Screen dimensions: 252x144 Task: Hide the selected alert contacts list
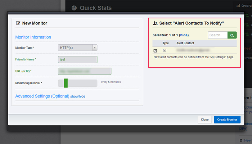[184, 35]
